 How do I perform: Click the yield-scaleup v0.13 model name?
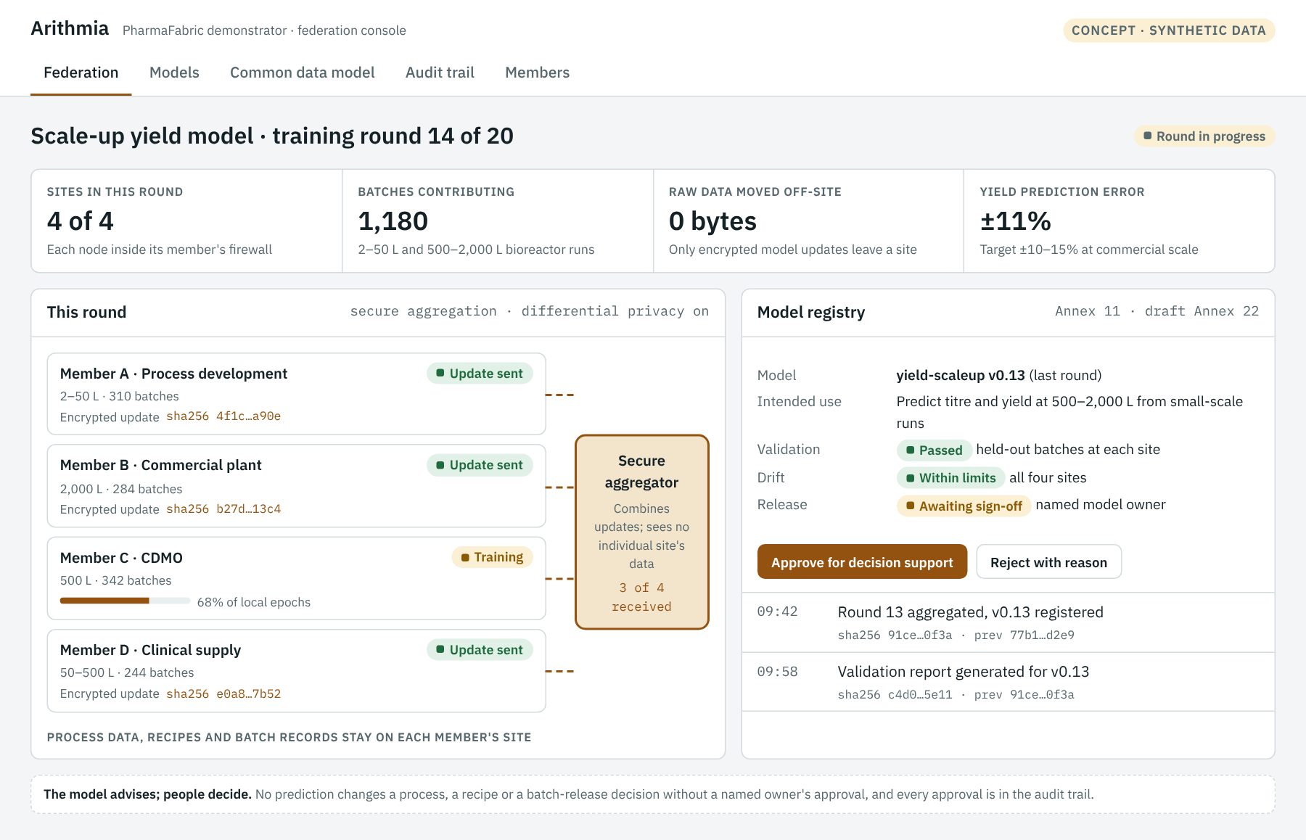tap(961, 375)
